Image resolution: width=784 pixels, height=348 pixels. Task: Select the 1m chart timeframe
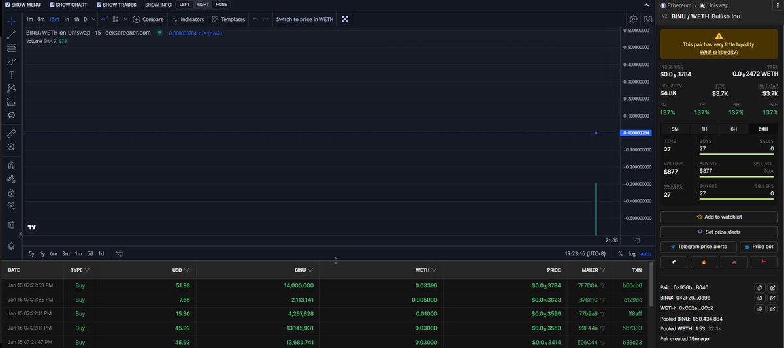pos(30,20)
